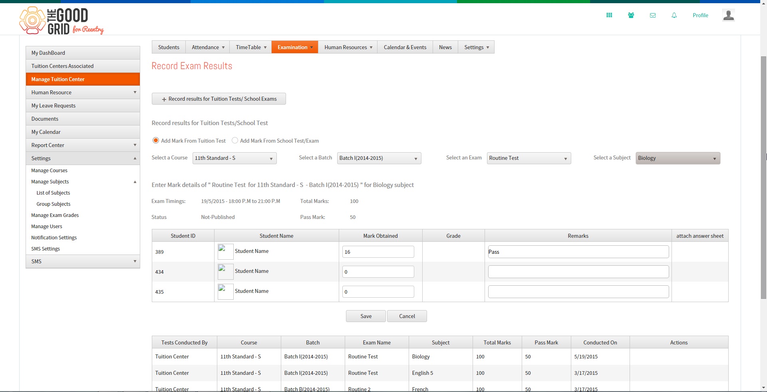Image resolution: width=767 pixels, height=392 pixels.
Task: Click photo thumbnail of student 389
Action: point(225,252)
